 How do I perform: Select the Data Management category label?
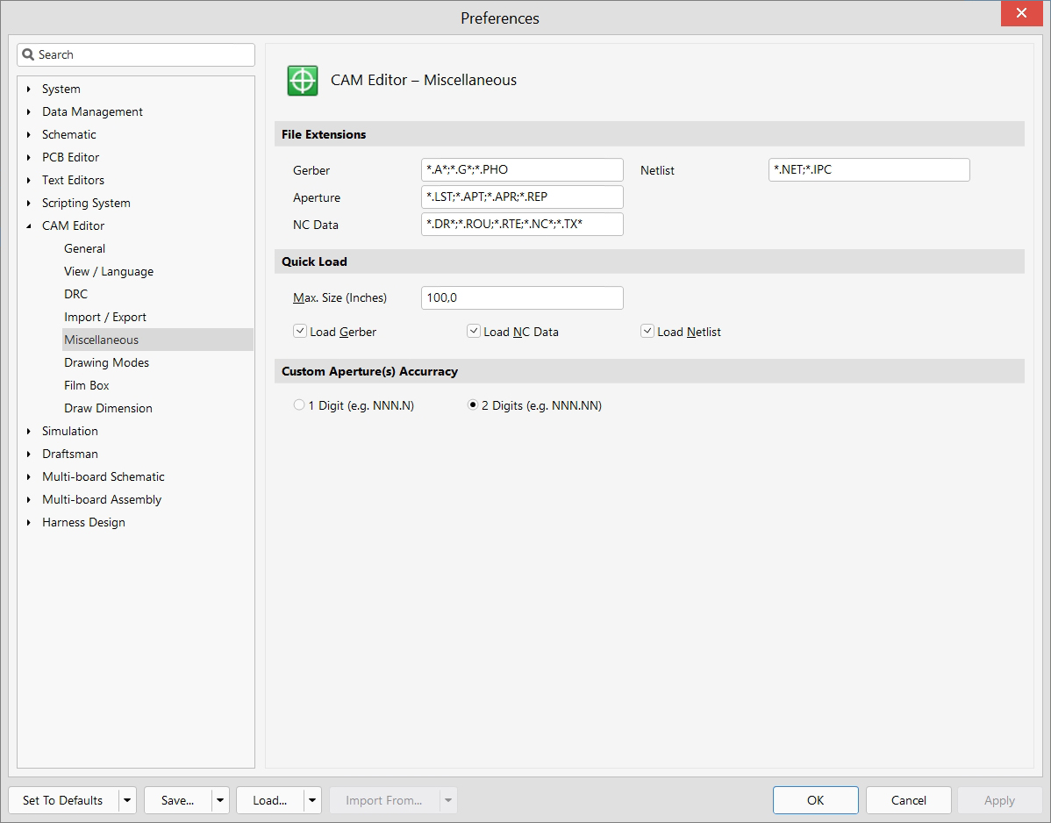point(92,112)
